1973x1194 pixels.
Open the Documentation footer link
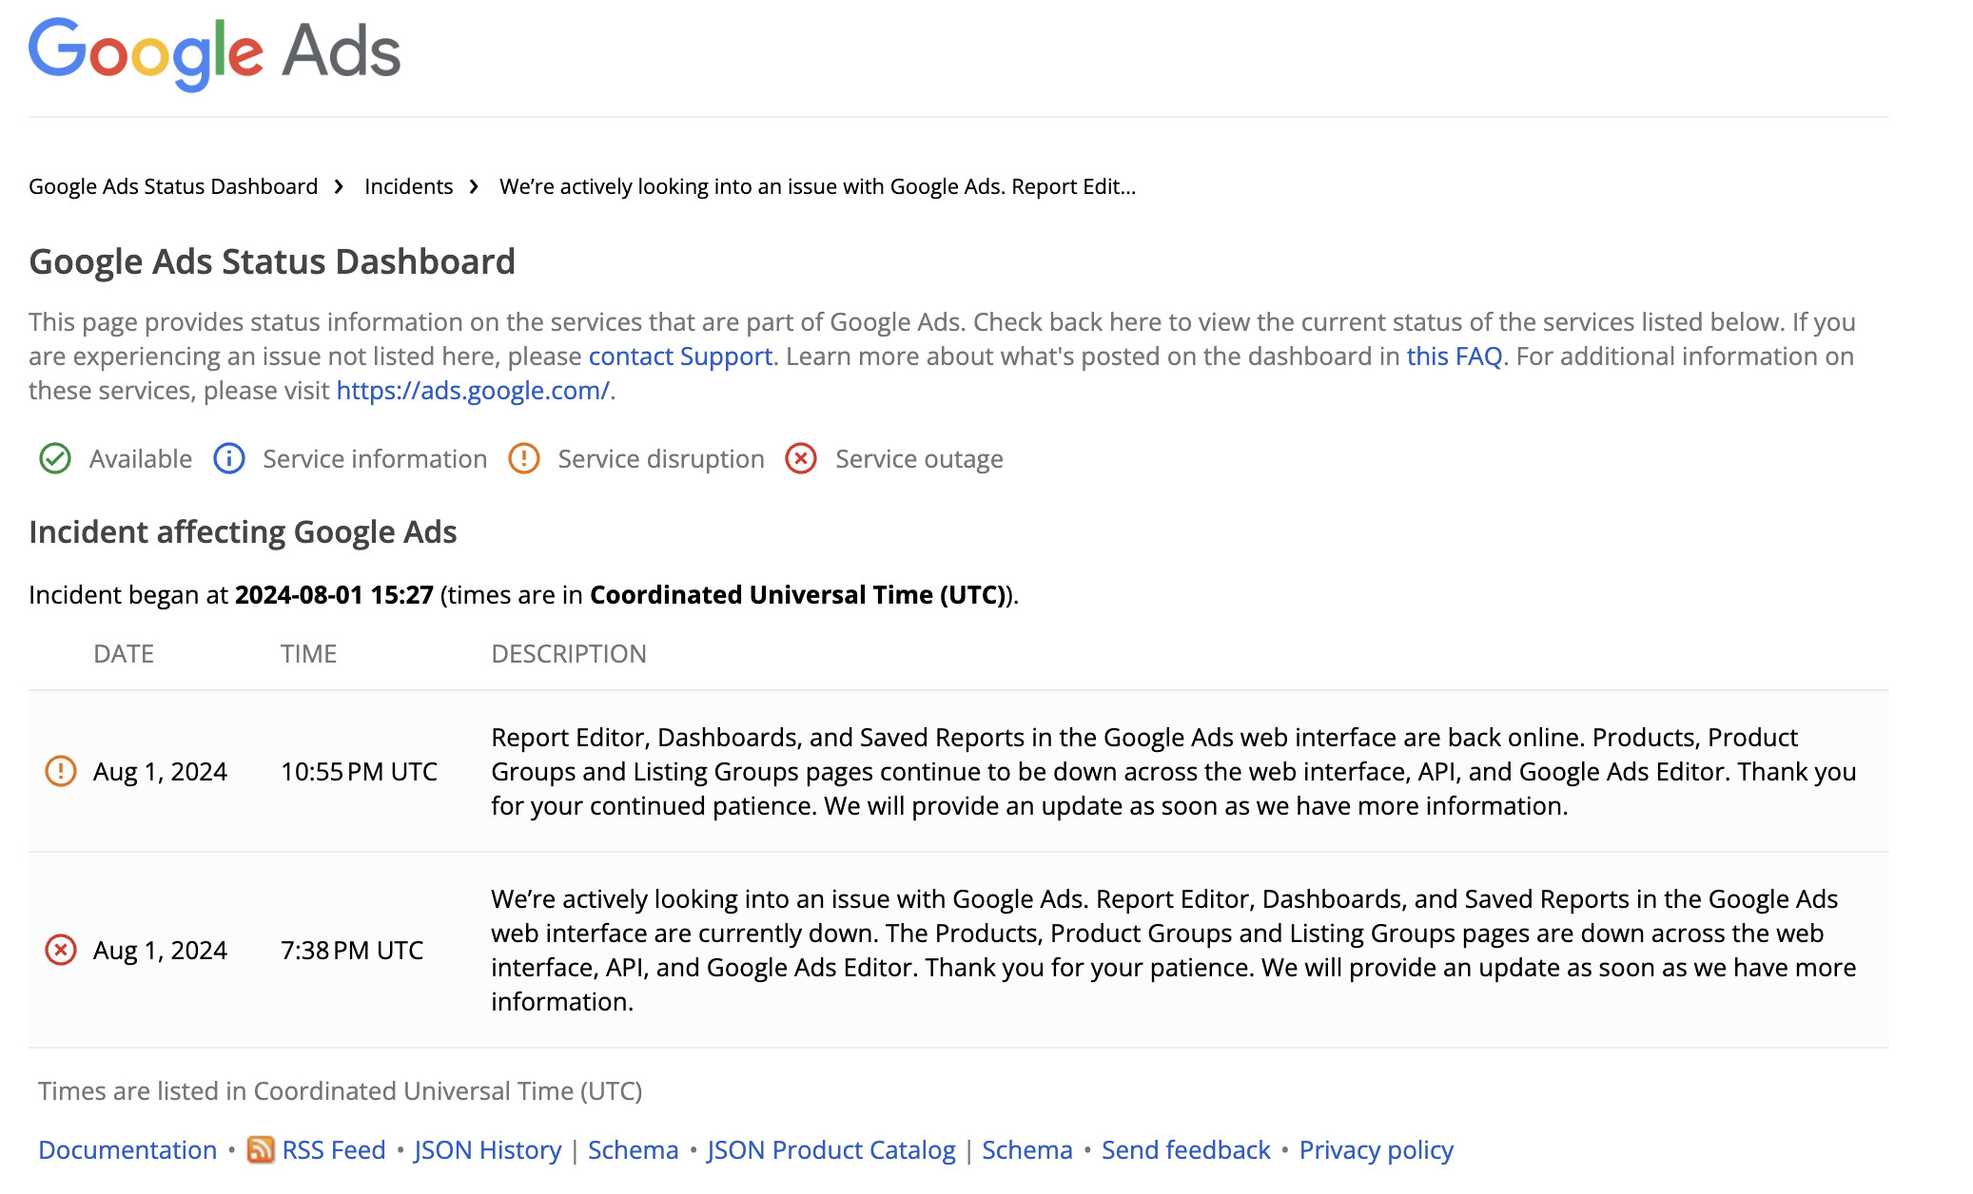[x=128, y=1149]
